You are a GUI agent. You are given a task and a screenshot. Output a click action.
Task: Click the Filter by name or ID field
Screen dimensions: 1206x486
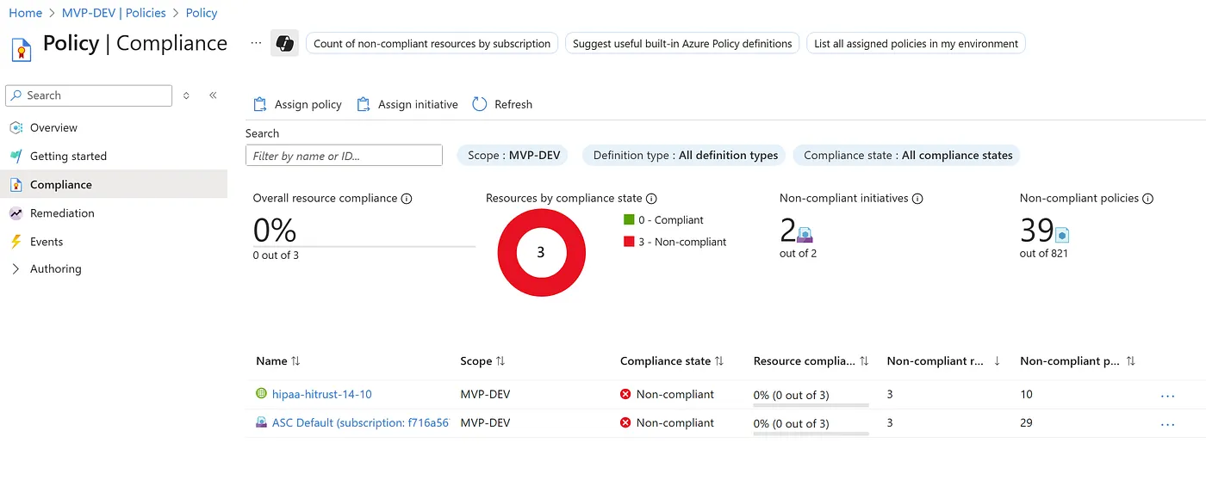click(344, 156)
